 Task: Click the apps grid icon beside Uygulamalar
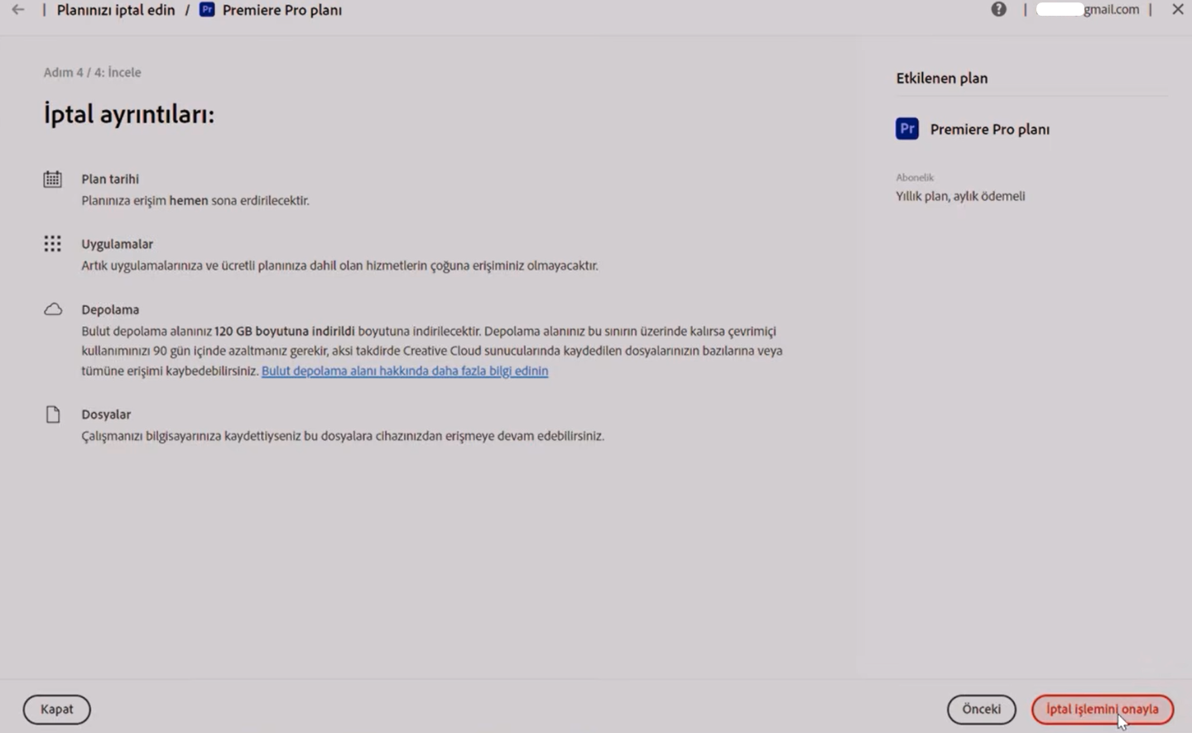pyautogui.click(x=52, y=243)
